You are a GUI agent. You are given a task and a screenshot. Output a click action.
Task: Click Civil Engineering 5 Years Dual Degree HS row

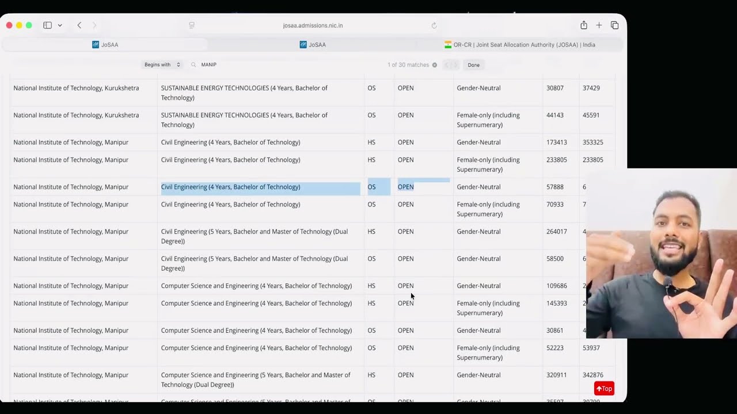[254, 236]
